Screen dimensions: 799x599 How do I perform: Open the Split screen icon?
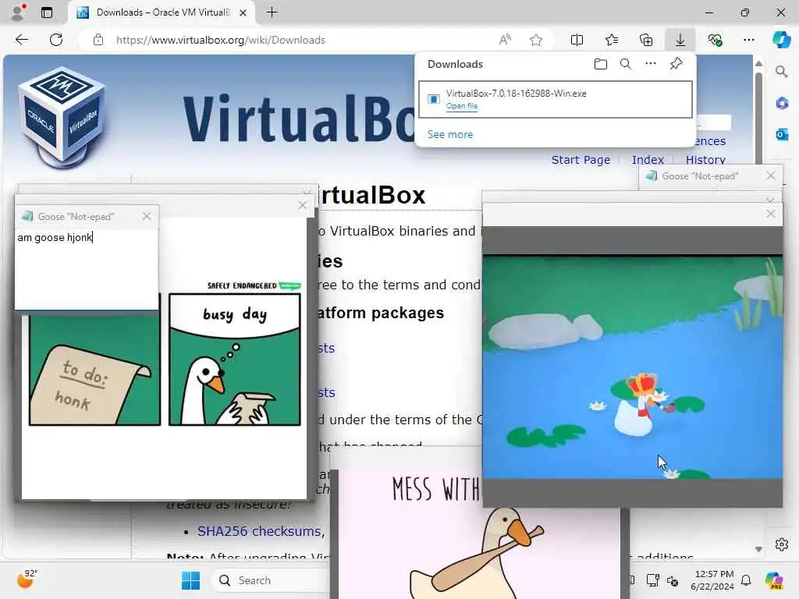[x=577, y=40]
